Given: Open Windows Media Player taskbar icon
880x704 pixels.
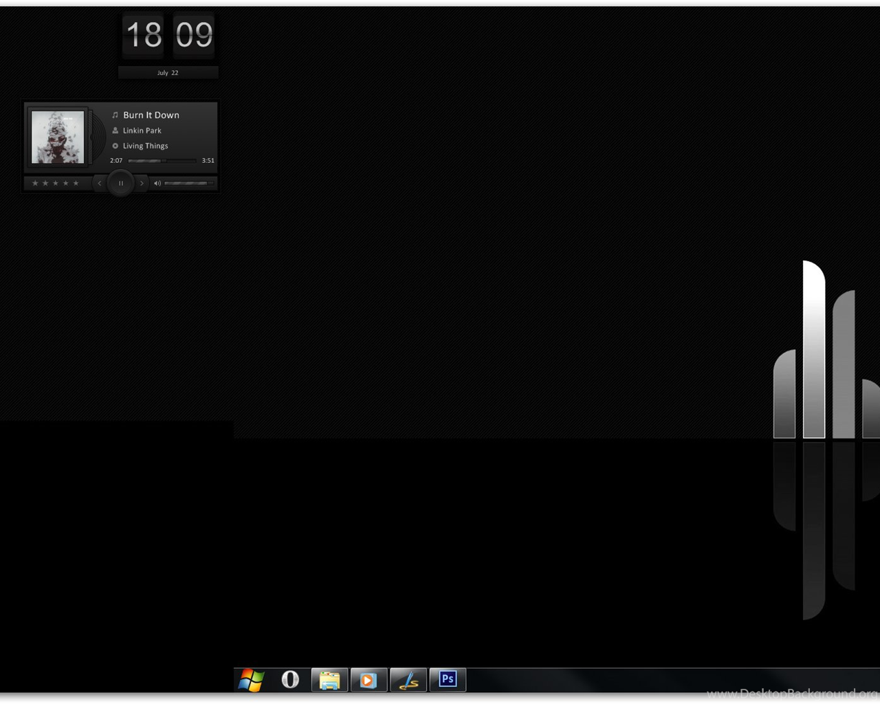Looking at the screenshot, I should click(x=368, y=680).
